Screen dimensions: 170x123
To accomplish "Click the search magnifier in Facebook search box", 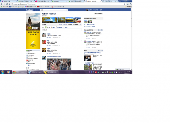I will [x=67, y=10].
